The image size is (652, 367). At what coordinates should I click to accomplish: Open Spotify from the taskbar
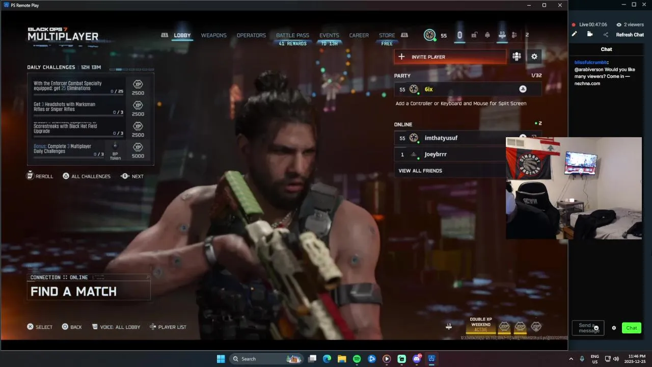[x=357, y=359]
